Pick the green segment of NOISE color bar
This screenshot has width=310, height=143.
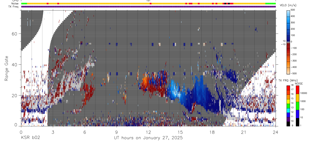coord(297,106)
